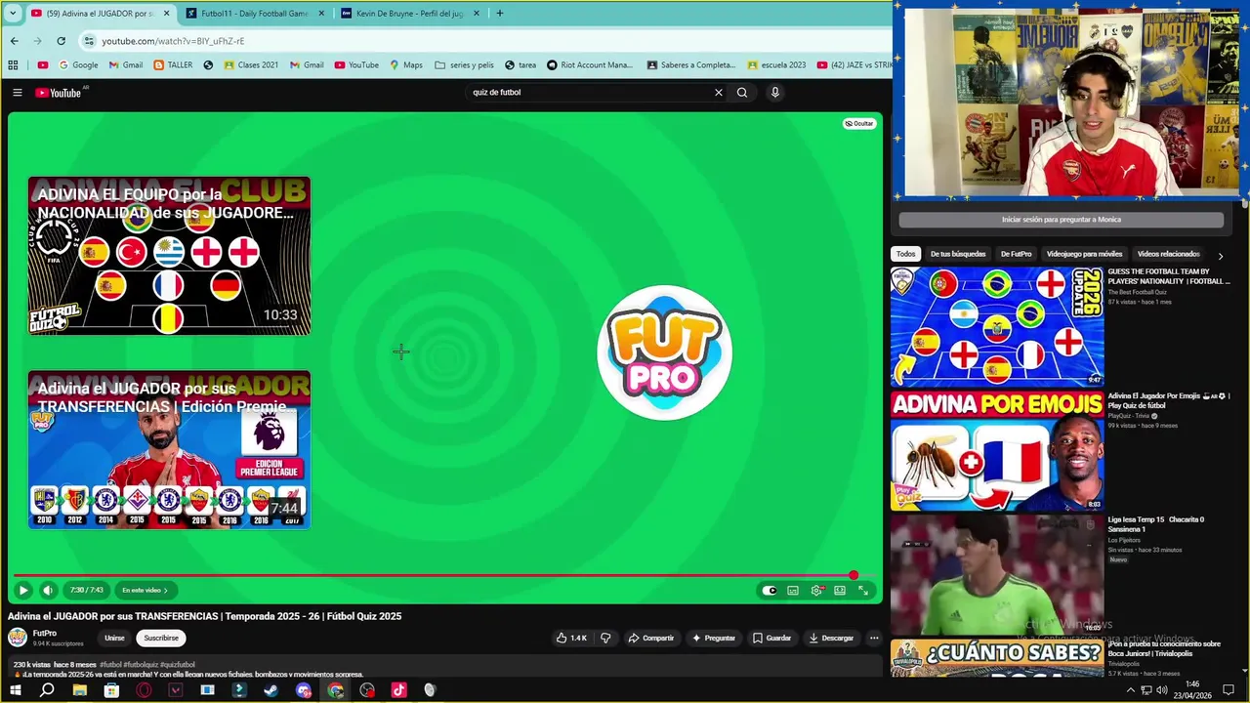Screen dimensions: 1250x703
Task: Click the video progress bar scrubber
Action: pyautogui.click(x=854, y=575)
